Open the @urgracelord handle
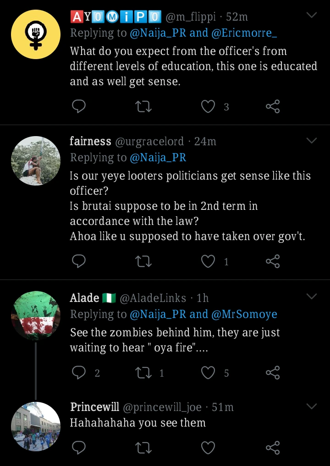330x466 pixels. click(x=149, y=142)
